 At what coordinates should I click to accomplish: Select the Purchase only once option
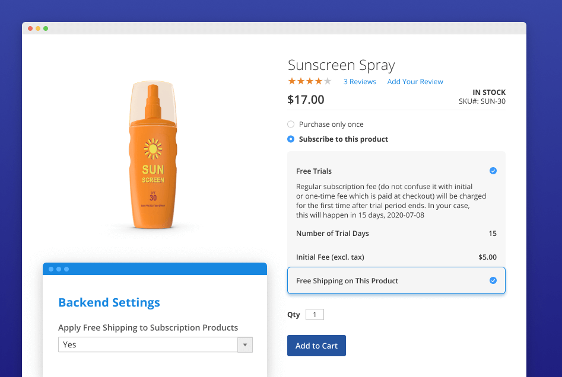(291, 124)
